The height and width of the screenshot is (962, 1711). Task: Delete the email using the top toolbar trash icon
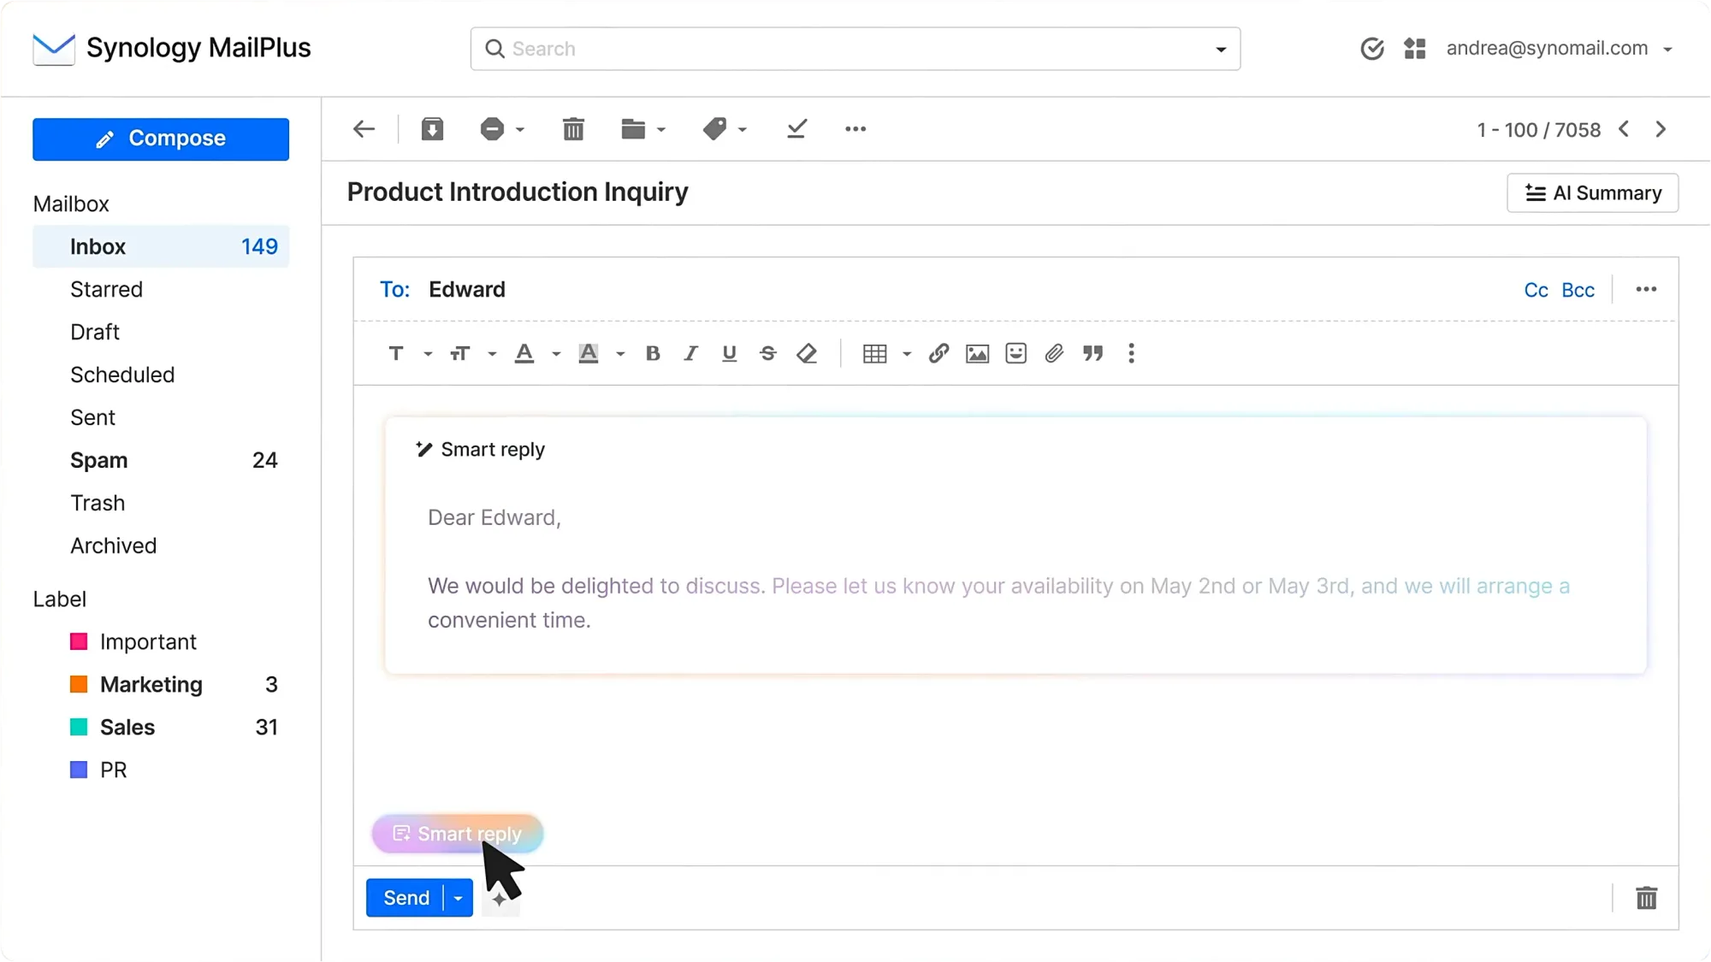(x=573, y=129)
